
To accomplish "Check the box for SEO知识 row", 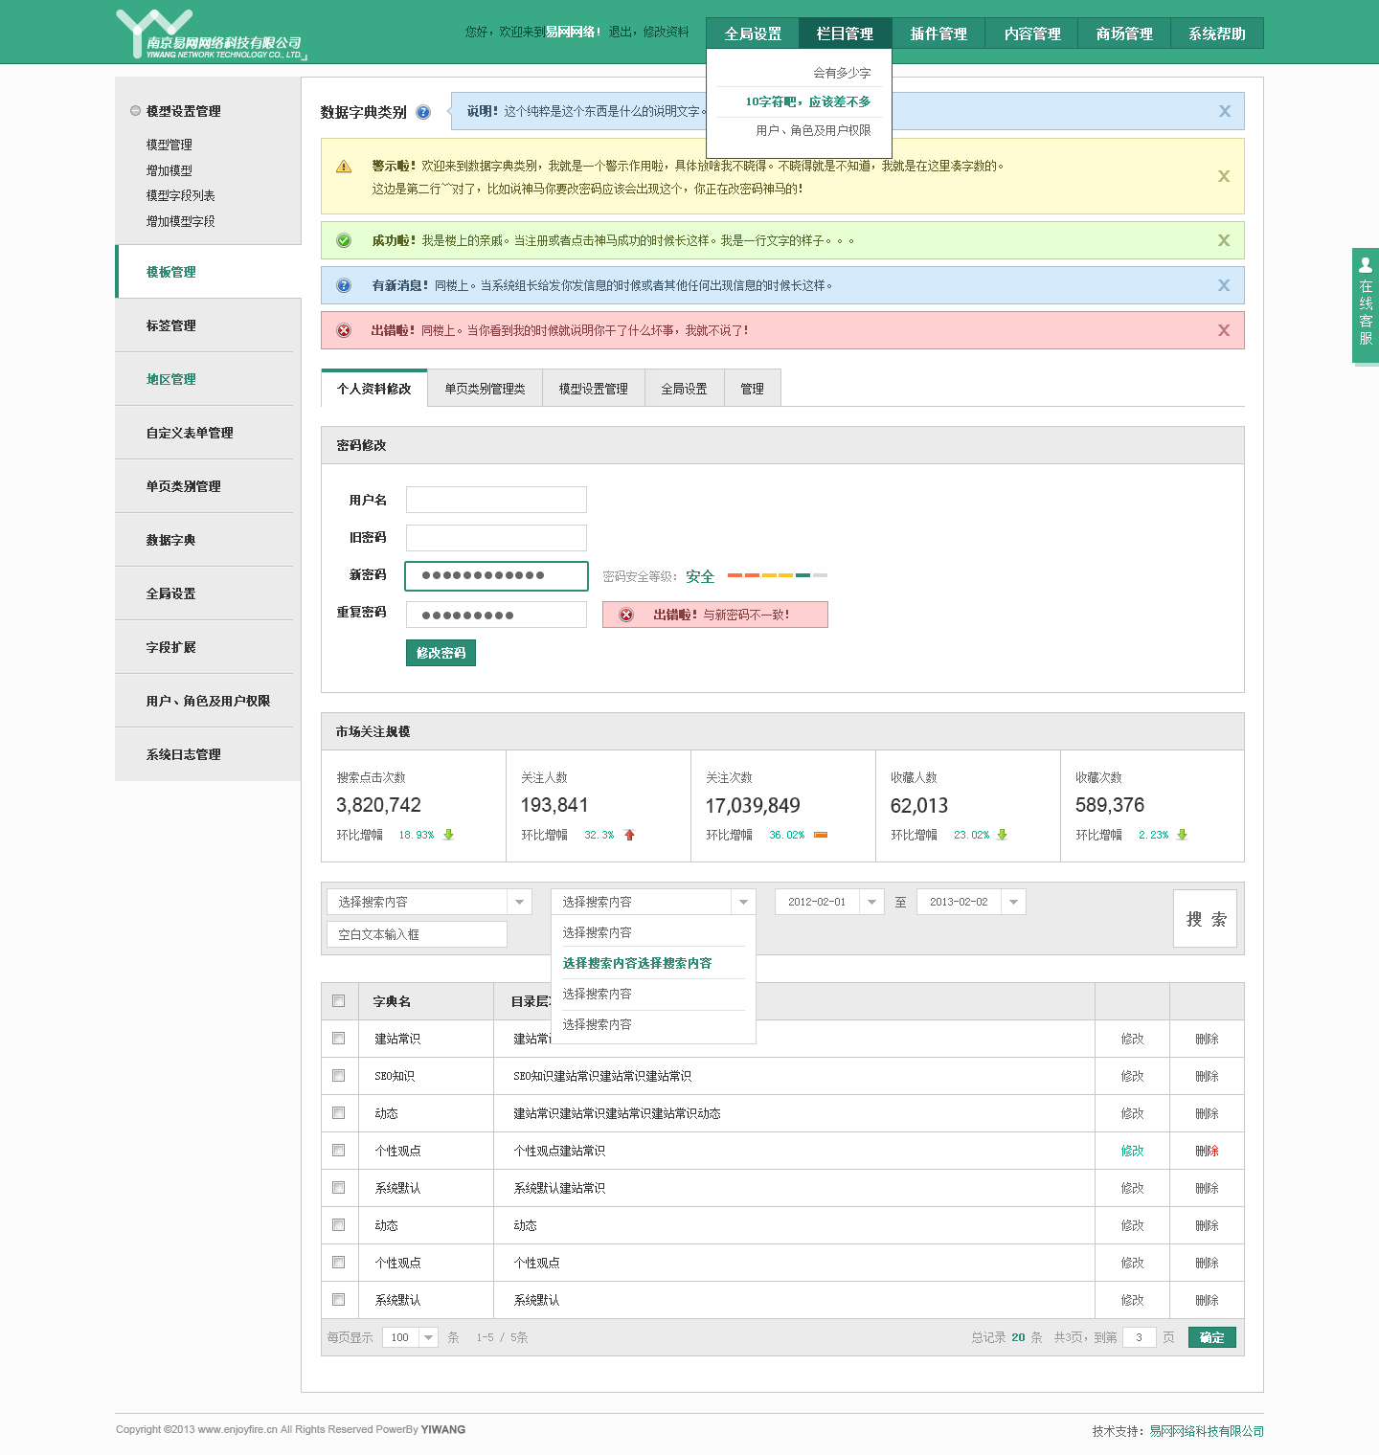I will click(x=338, y=1076).
